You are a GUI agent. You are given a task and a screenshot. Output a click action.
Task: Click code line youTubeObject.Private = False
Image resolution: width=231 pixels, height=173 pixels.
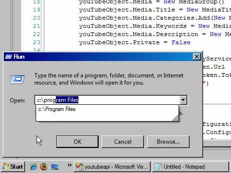point(135,42)
